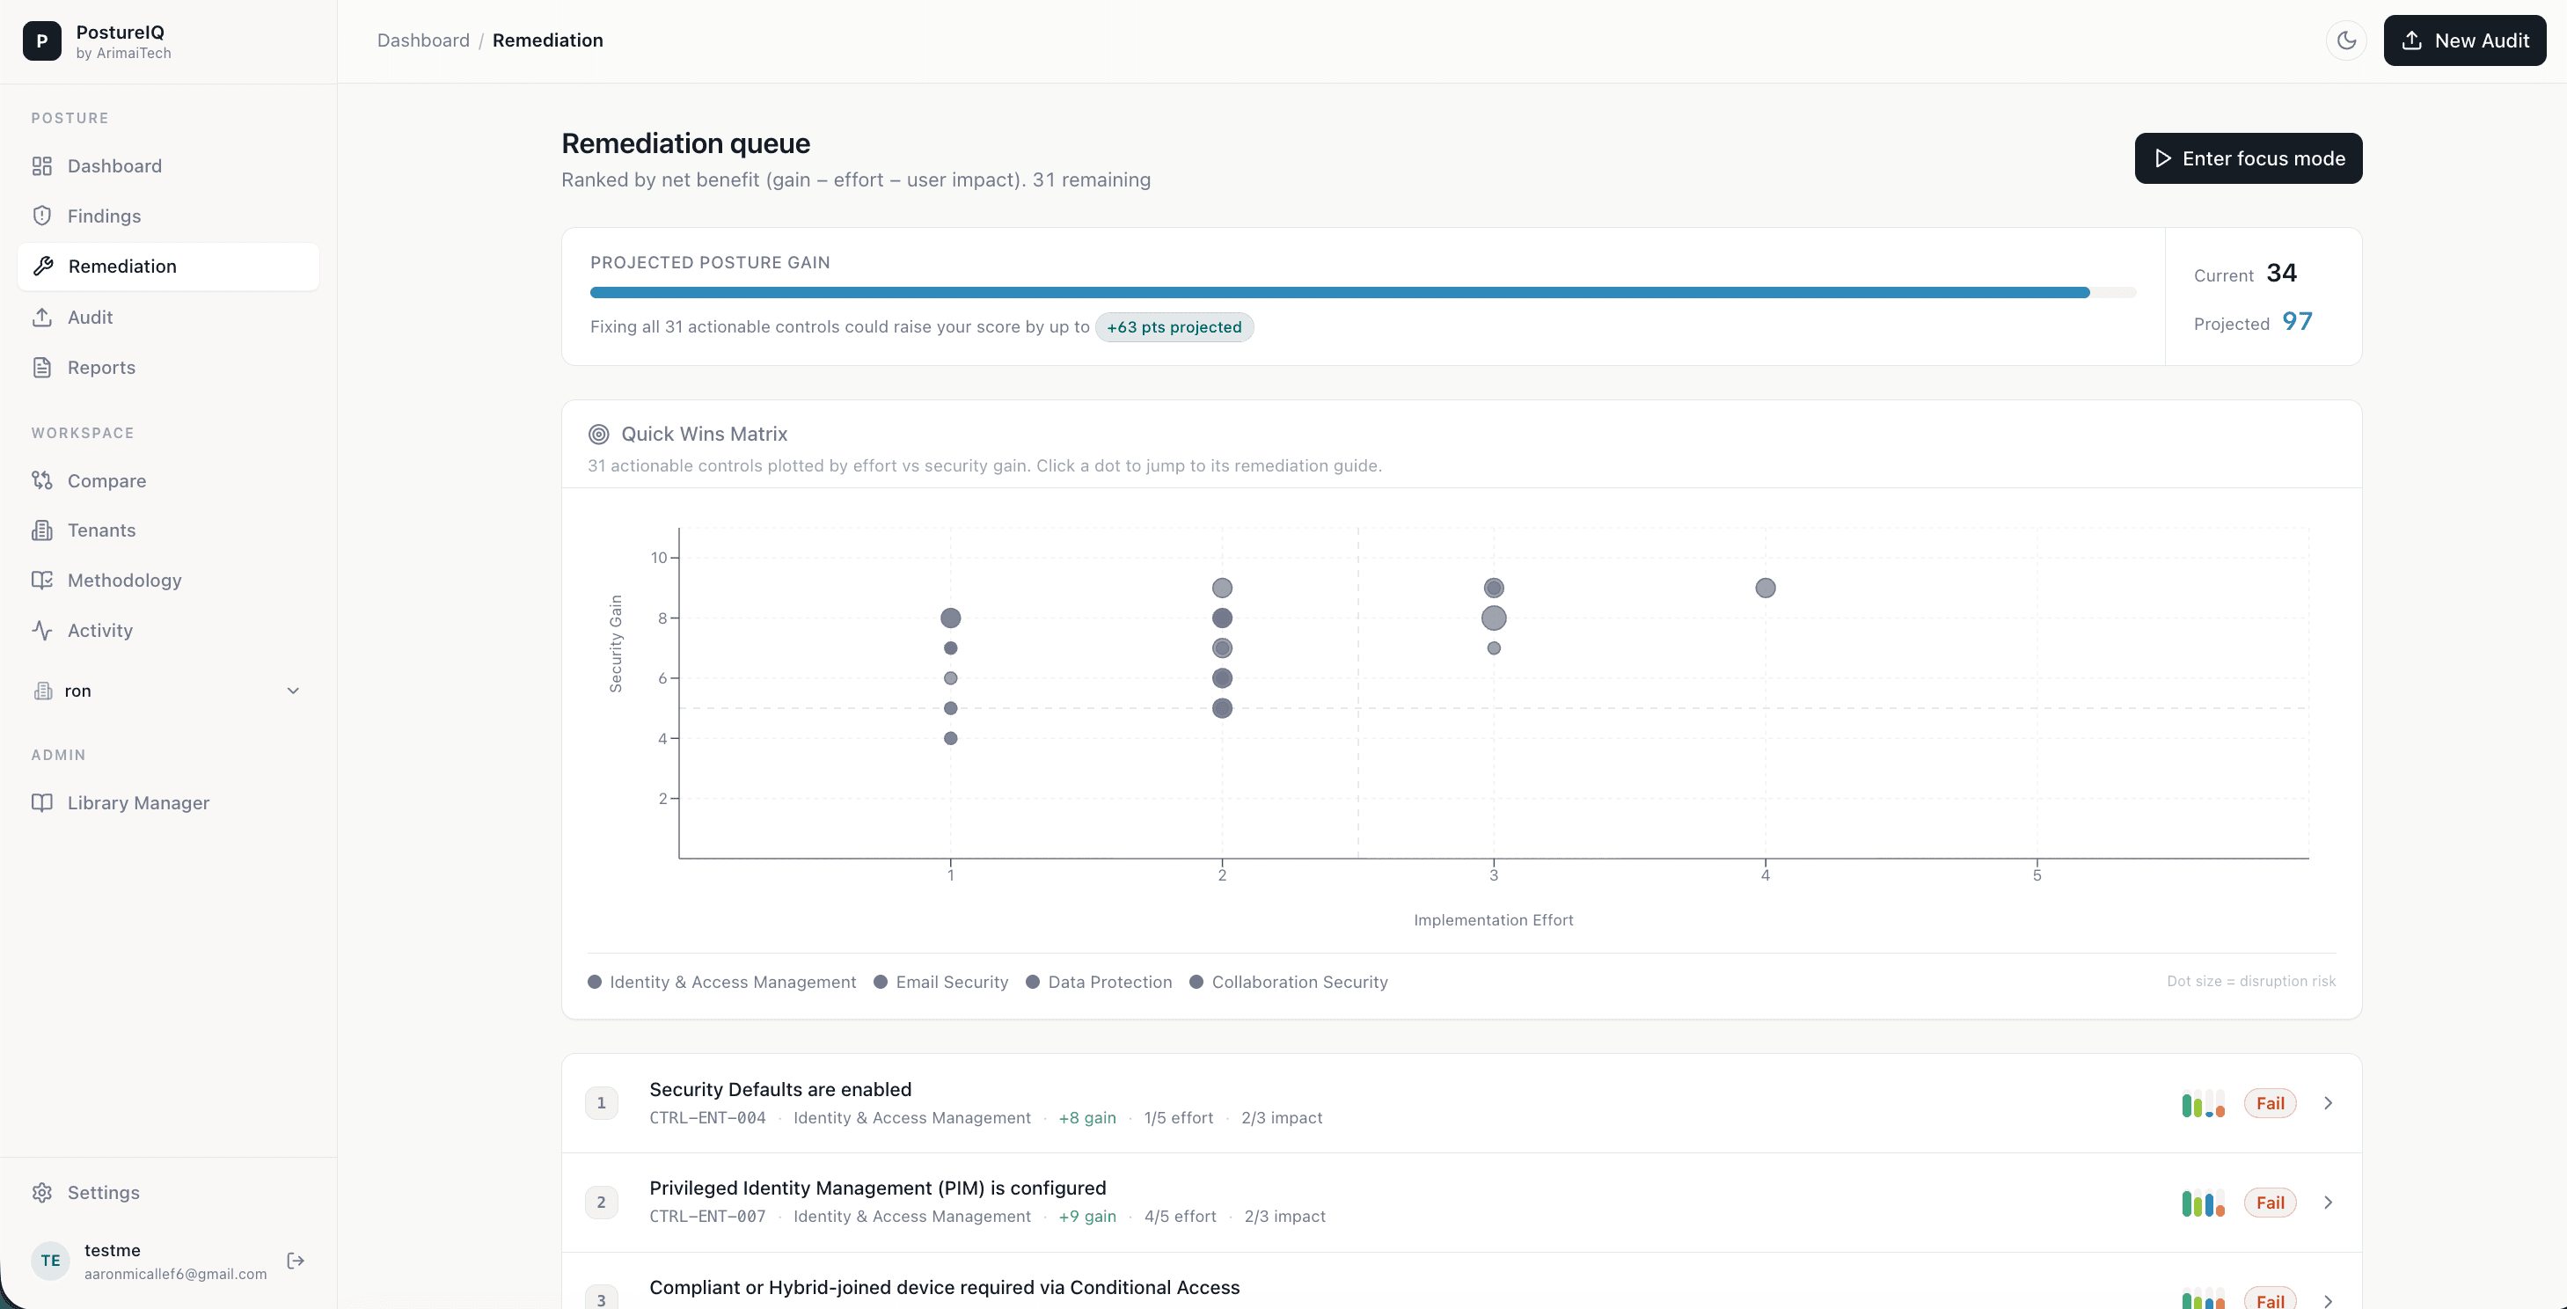2567x1309 pixels.
Task: Click the PostureIQ logo icon
Action: coord(42,40)
